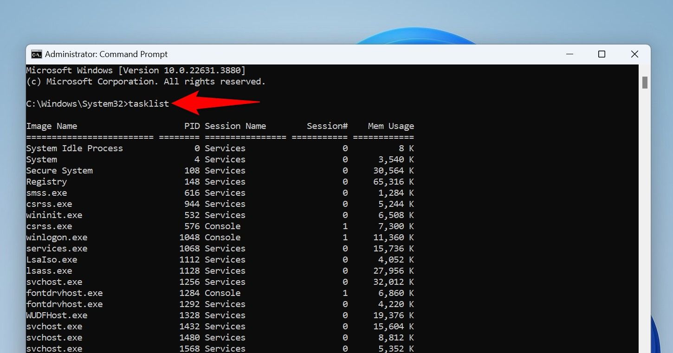
Task: Click memory value '30,564 K' for Secure System
Action: [394, 171]
